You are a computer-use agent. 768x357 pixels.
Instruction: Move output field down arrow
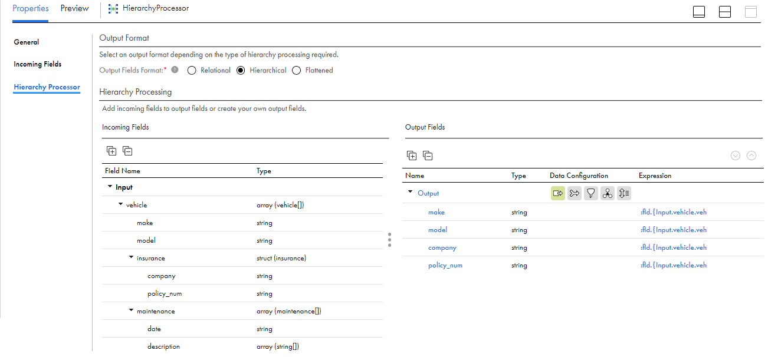pyautogui.click(x=735, y=156)
